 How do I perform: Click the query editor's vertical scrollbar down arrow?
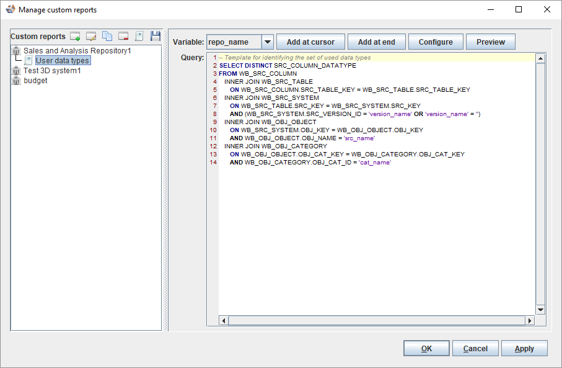point(540,310)
